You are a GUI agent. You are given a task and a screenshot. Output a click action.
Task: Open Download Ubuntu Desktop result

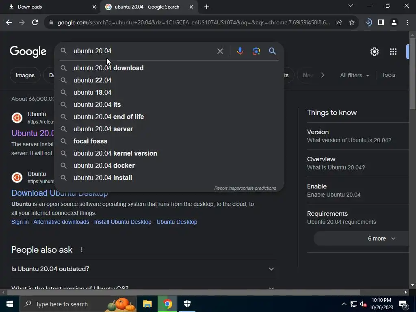coord(59,193)
